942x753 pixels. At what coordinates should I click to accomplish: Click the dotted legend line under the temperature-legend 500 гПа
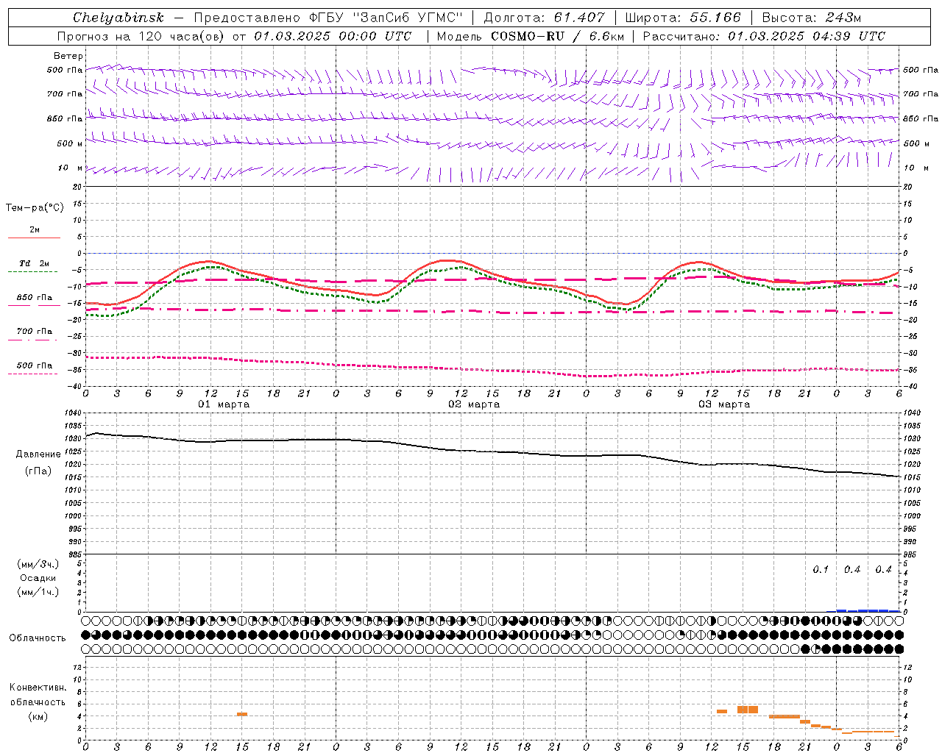32,374
